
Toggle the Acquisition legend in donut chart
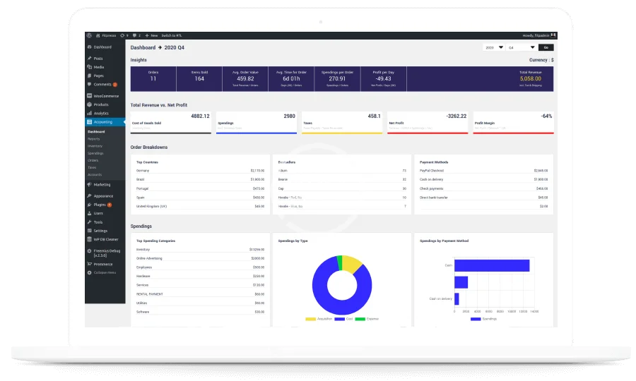(310, 319)
